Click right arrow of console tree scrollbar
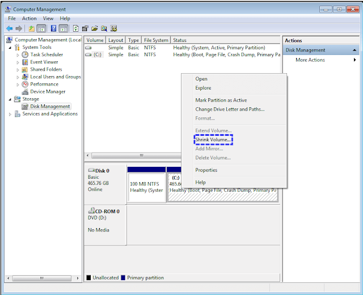 [x=78, y=278]
